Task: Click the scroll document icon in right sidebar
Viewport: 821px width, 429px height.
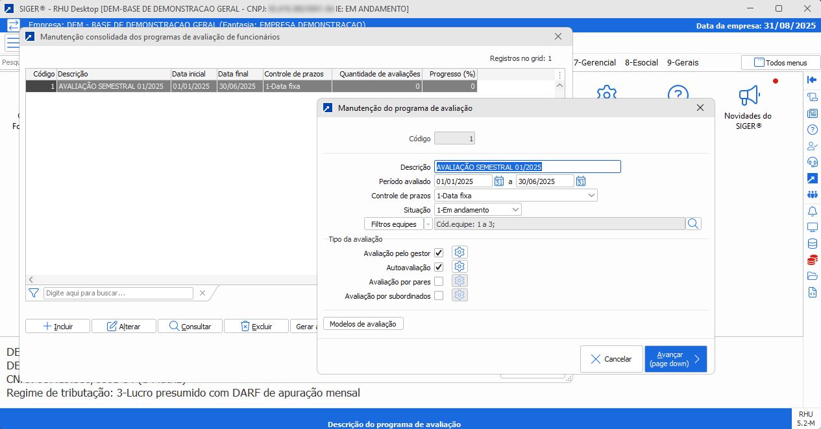Action: point(812,97)
